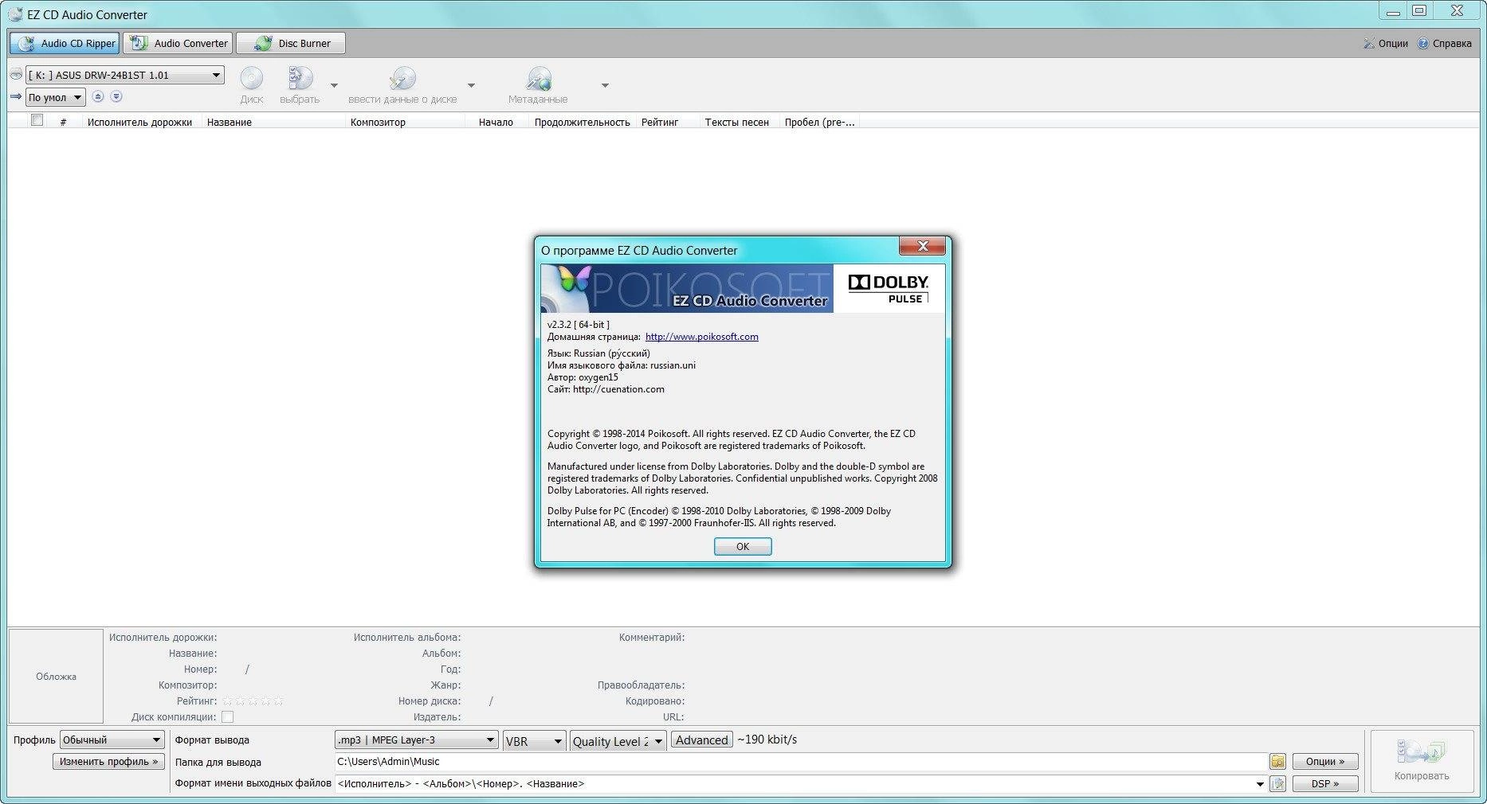Click the # column header
The height and width of the screenshot is (804, 1487).
pos(63,122)
